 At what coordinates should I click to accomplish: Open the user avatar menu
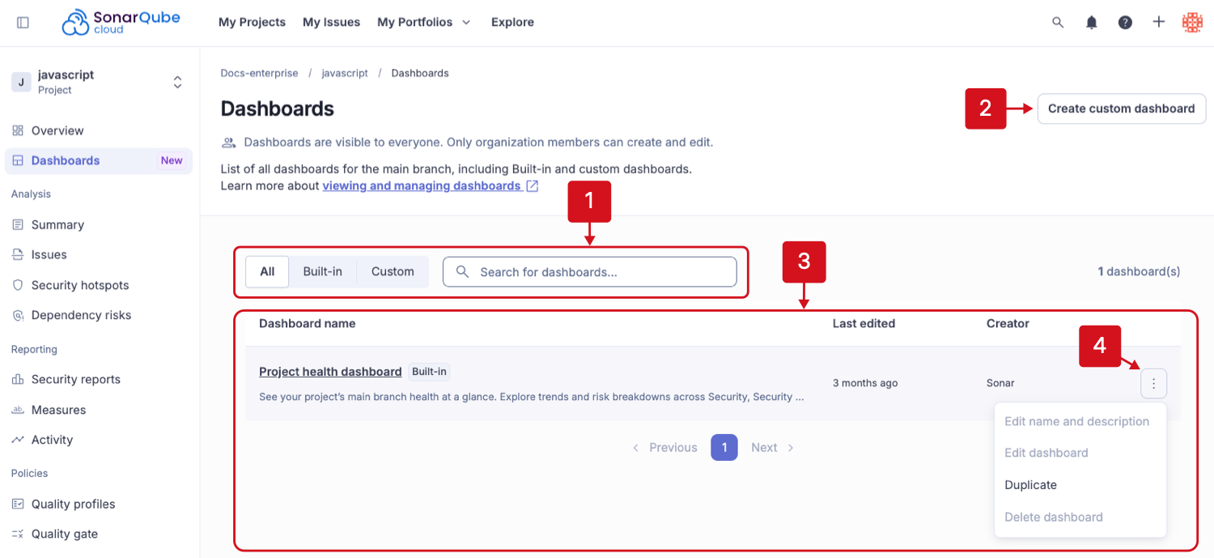(1192, 23)
